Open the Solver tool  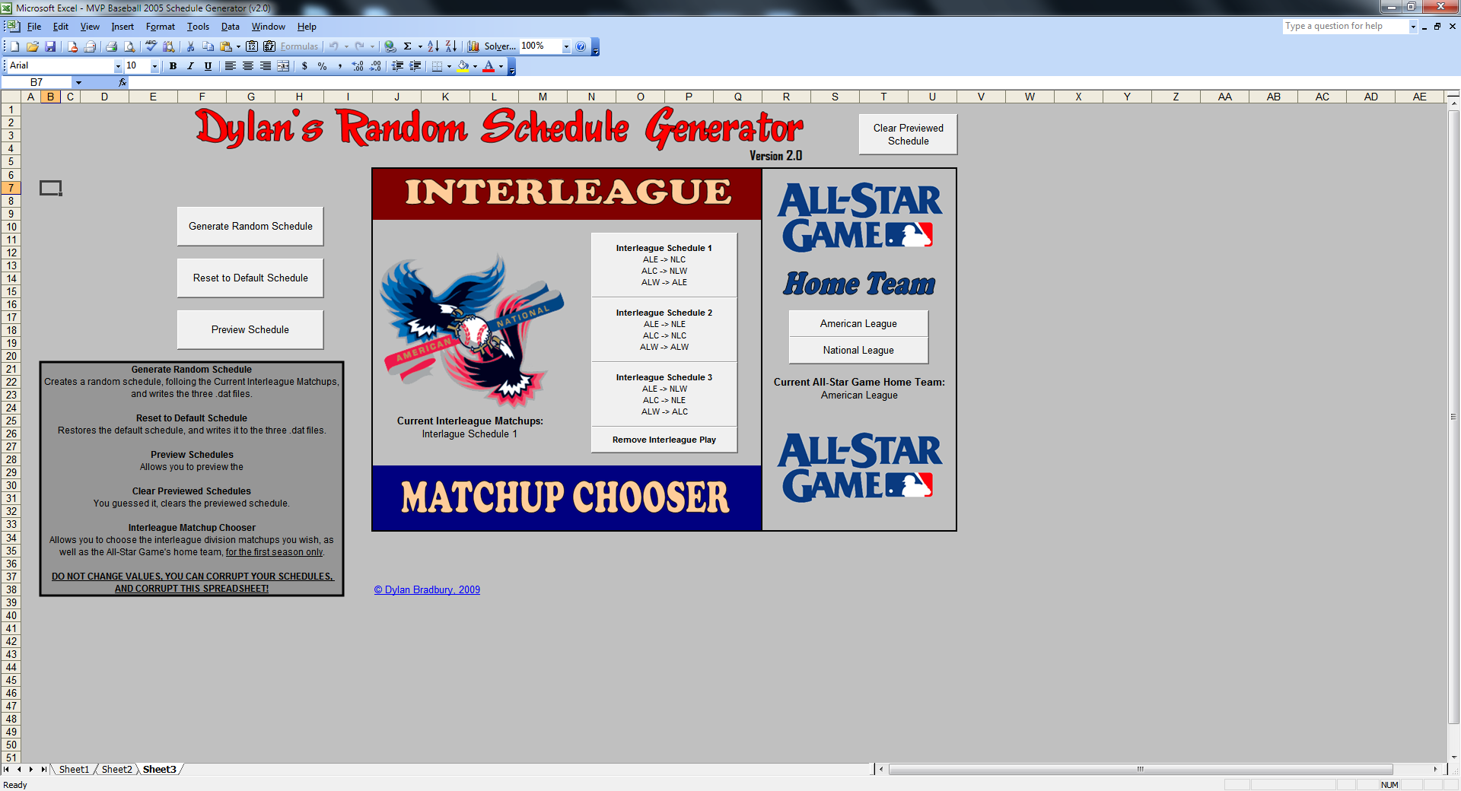click(x=500, y=46)
